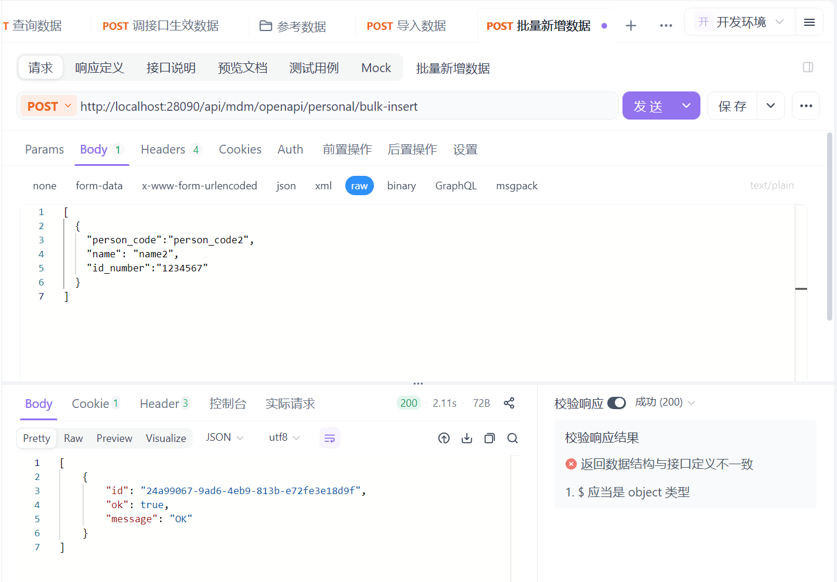Select the json body type
This screenshot has height=582, width=837.
coord(285,186)
